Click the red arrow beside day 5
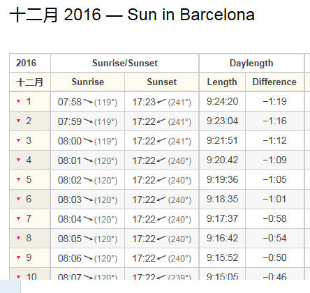The height and width of the screenshot is (293, 310). point(19,179)
